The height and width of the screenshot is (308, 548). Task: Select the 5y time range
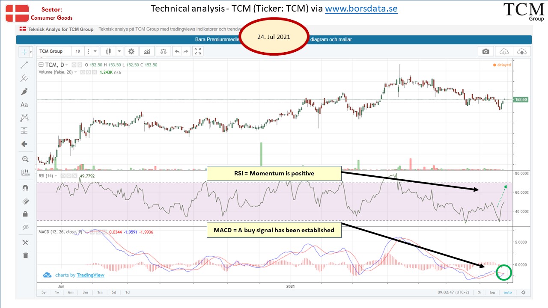(43, 292)
